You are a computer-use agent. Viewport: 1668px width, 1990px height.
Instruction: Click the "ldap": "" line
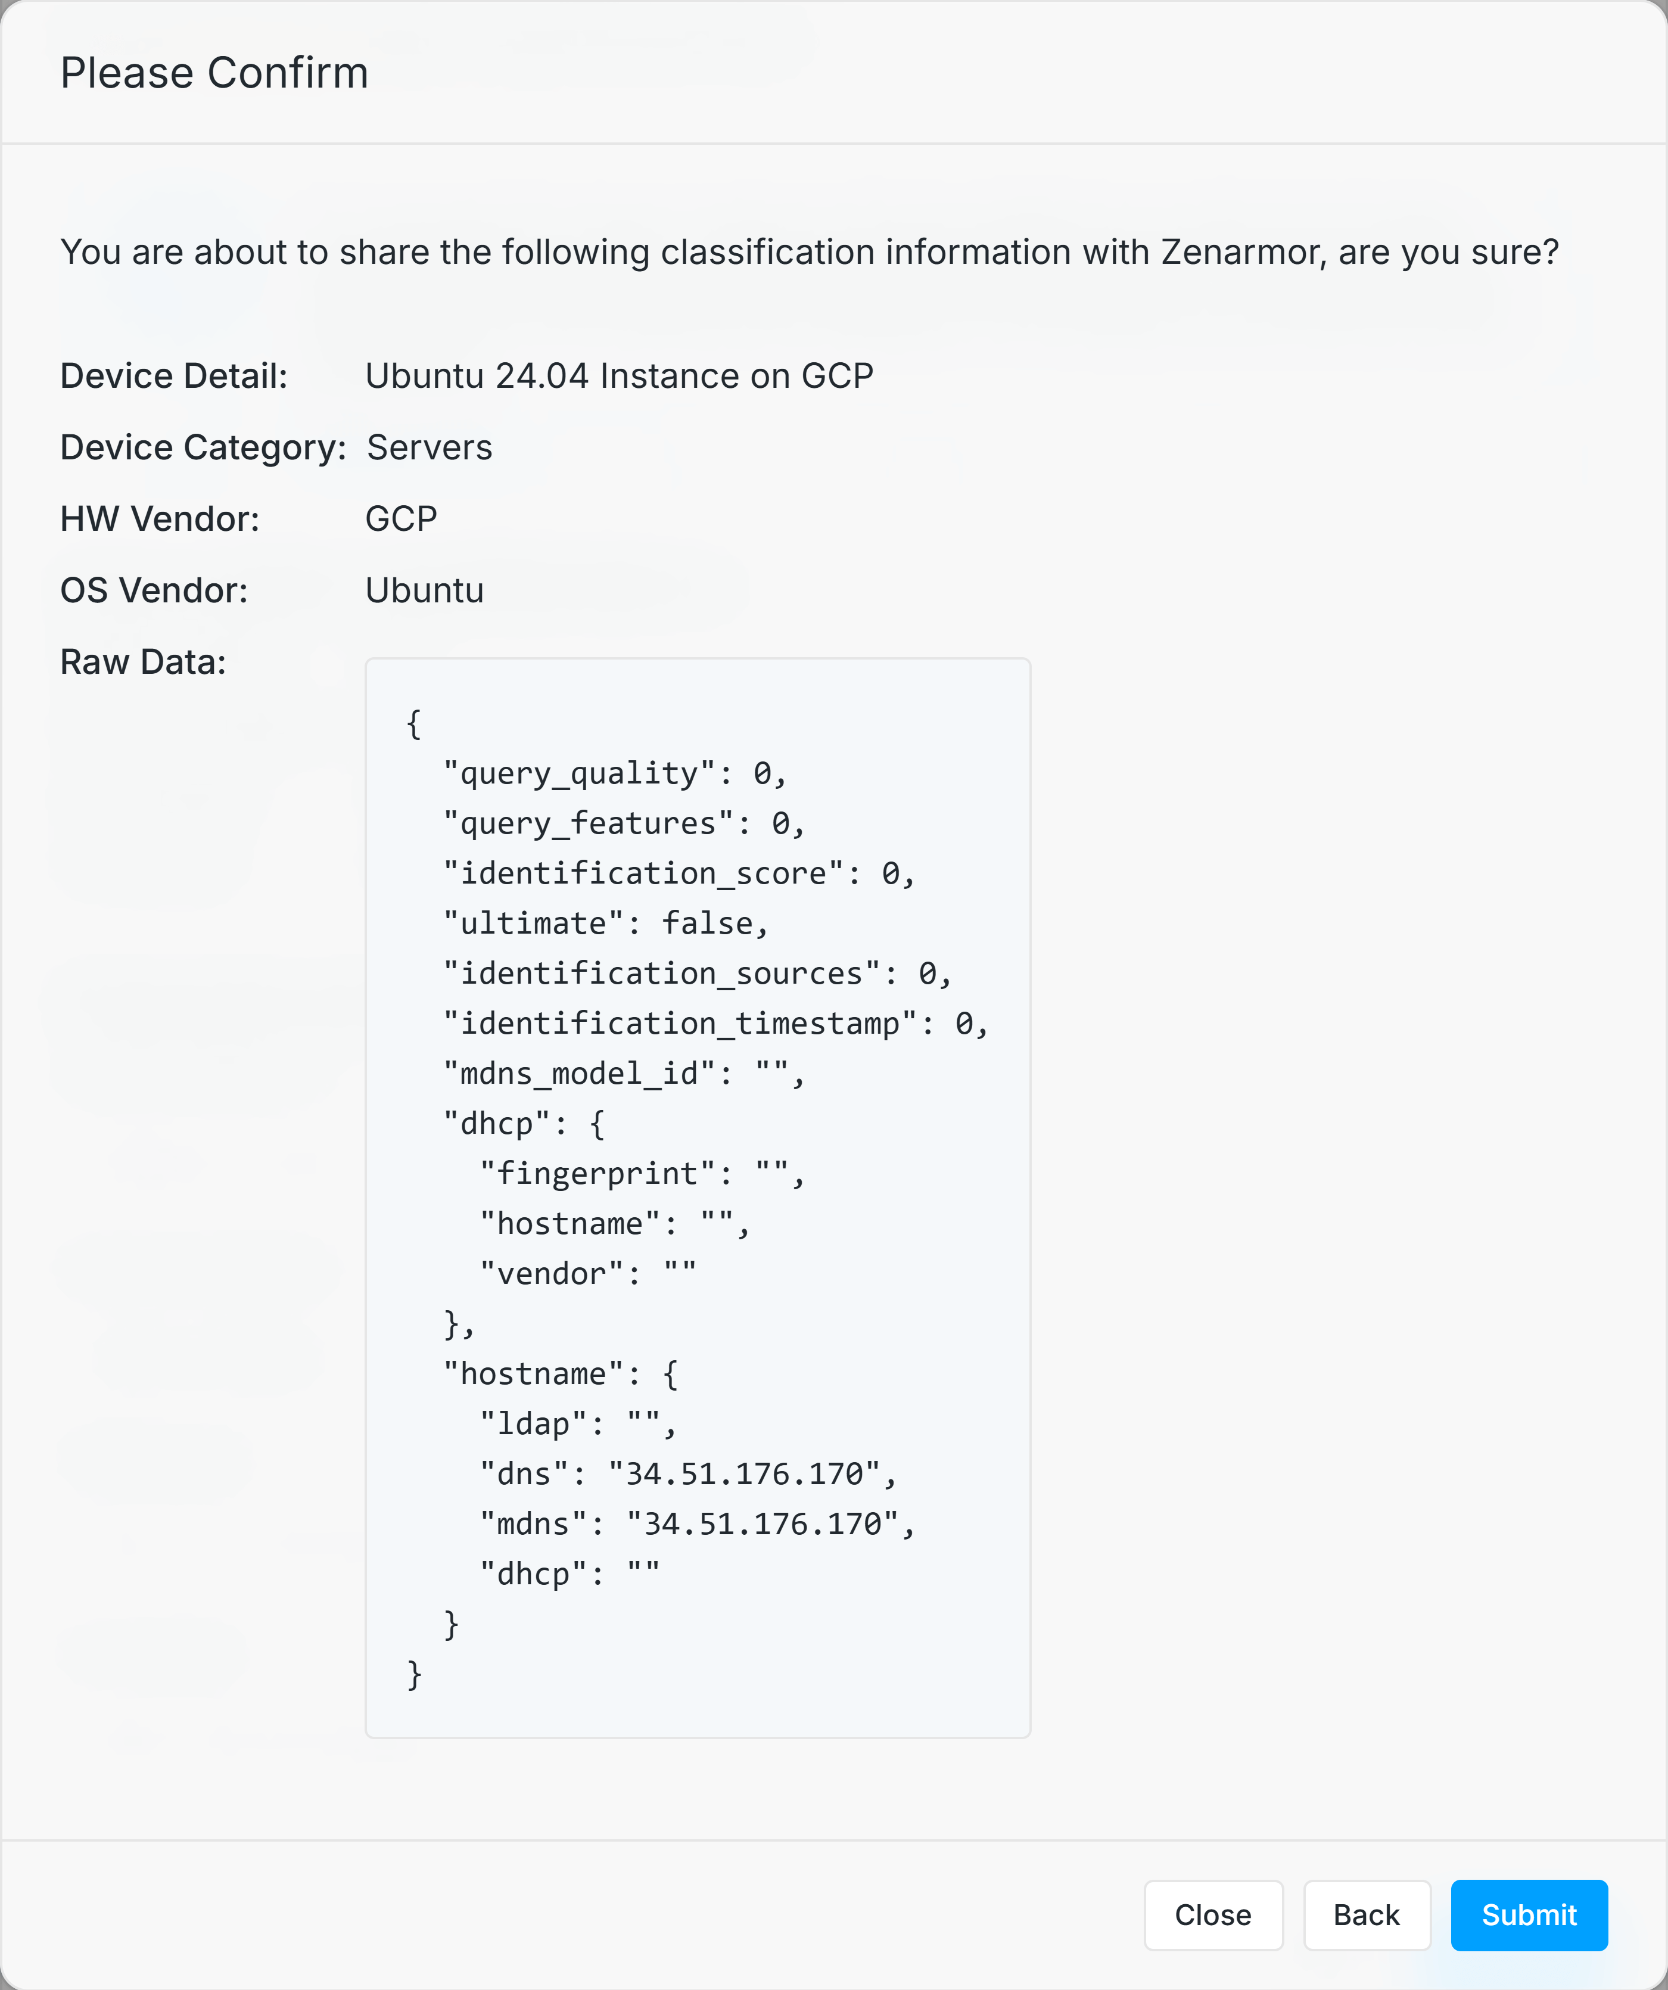click(x=578, y=1425)
